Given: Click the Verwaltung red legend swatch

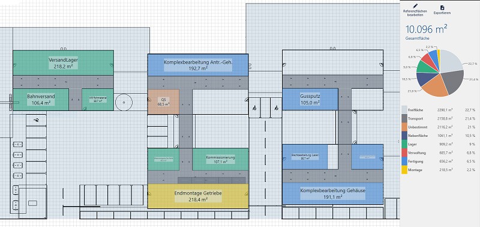Looking at the screenshot, I should 404,153.
